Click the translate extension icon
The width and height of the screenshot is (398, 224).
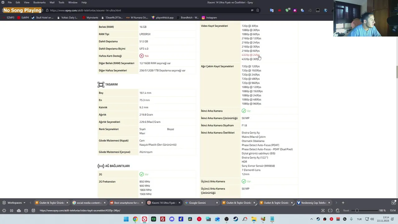coord(272,10)
